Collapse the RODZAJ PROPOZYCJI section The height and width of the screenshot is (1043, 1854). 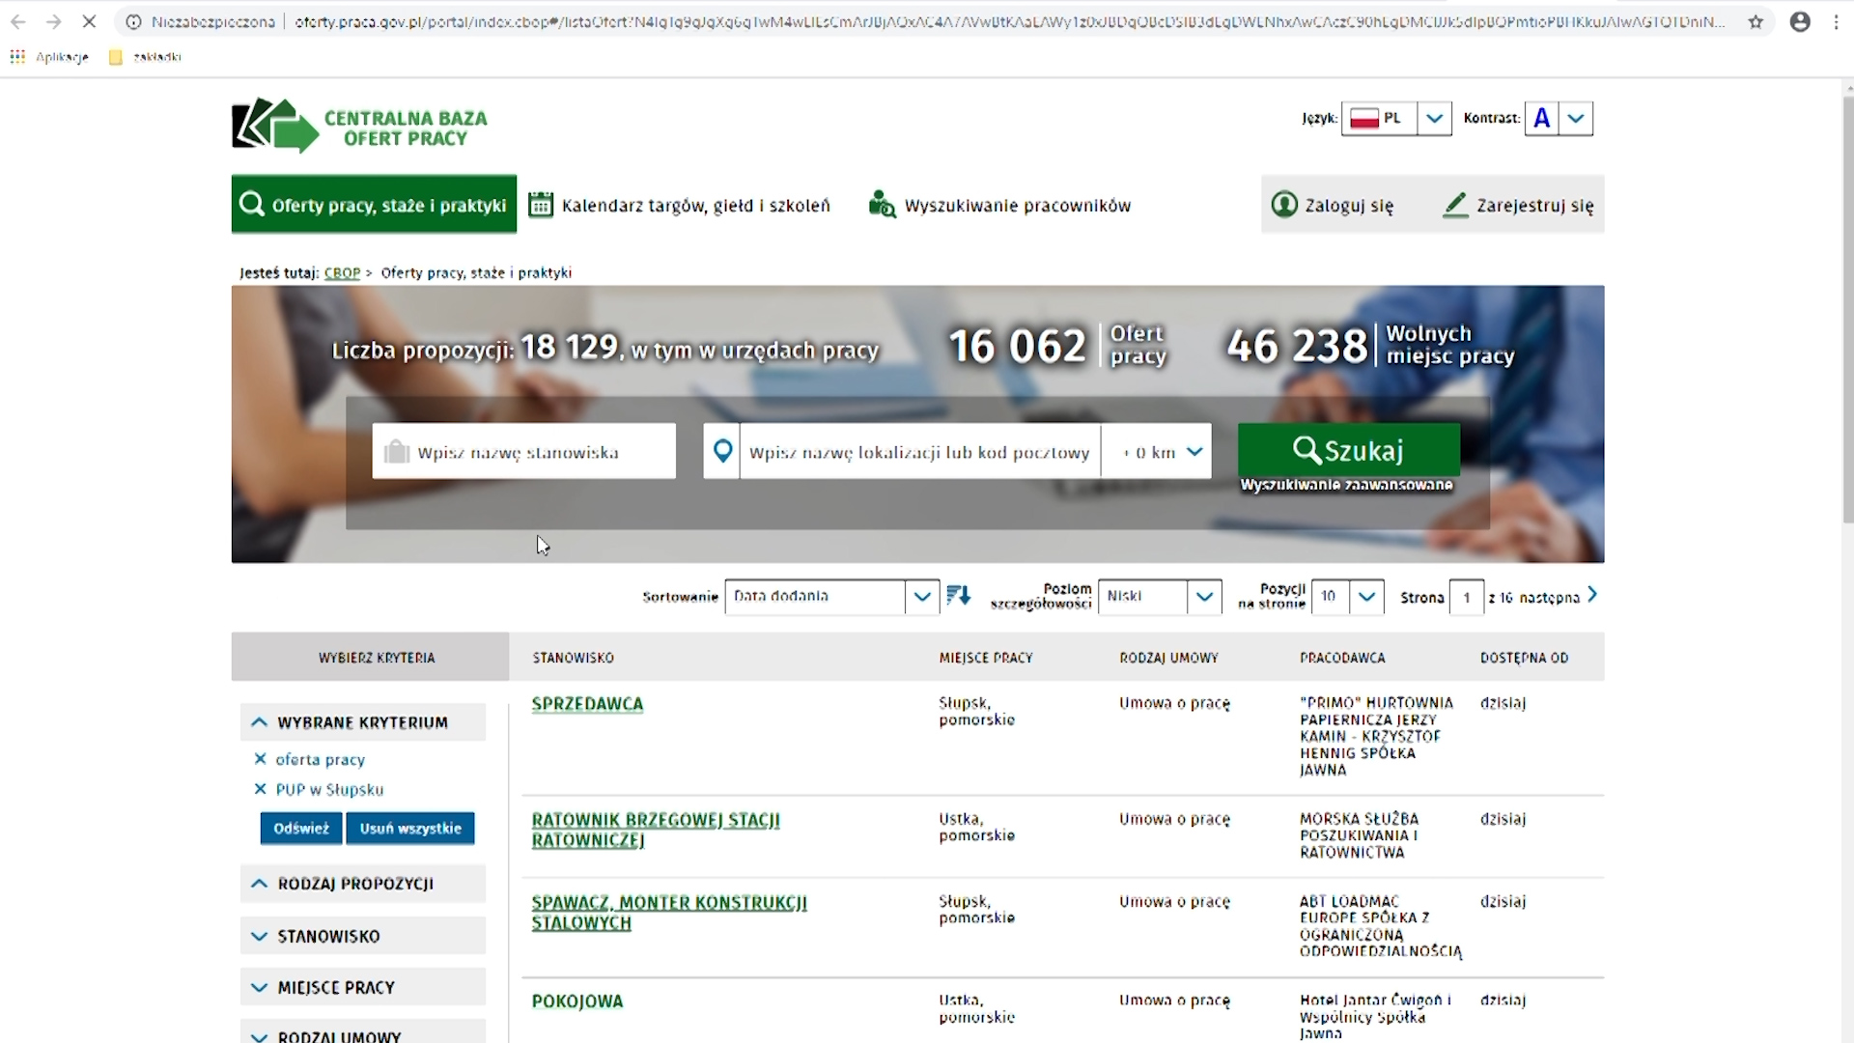[362, 884]
